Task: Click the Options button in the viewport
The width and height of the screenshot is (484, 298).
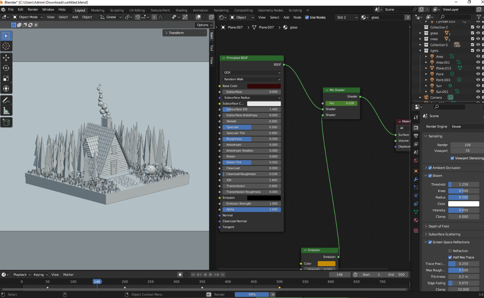Action: [x=204, y=25]
